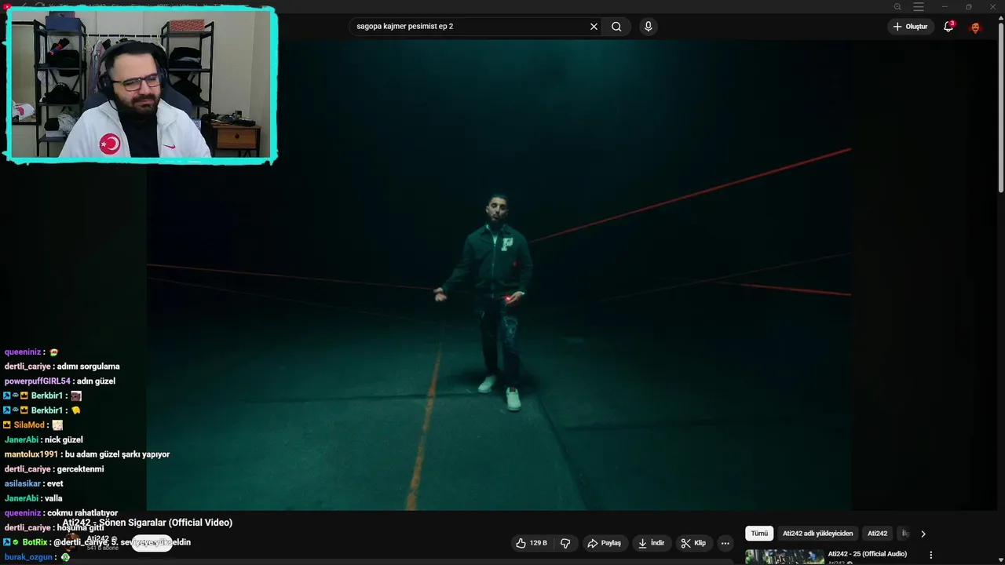The image size is (1005, 565).
Task: Clear the YouTube search box text
Action: 594,27
